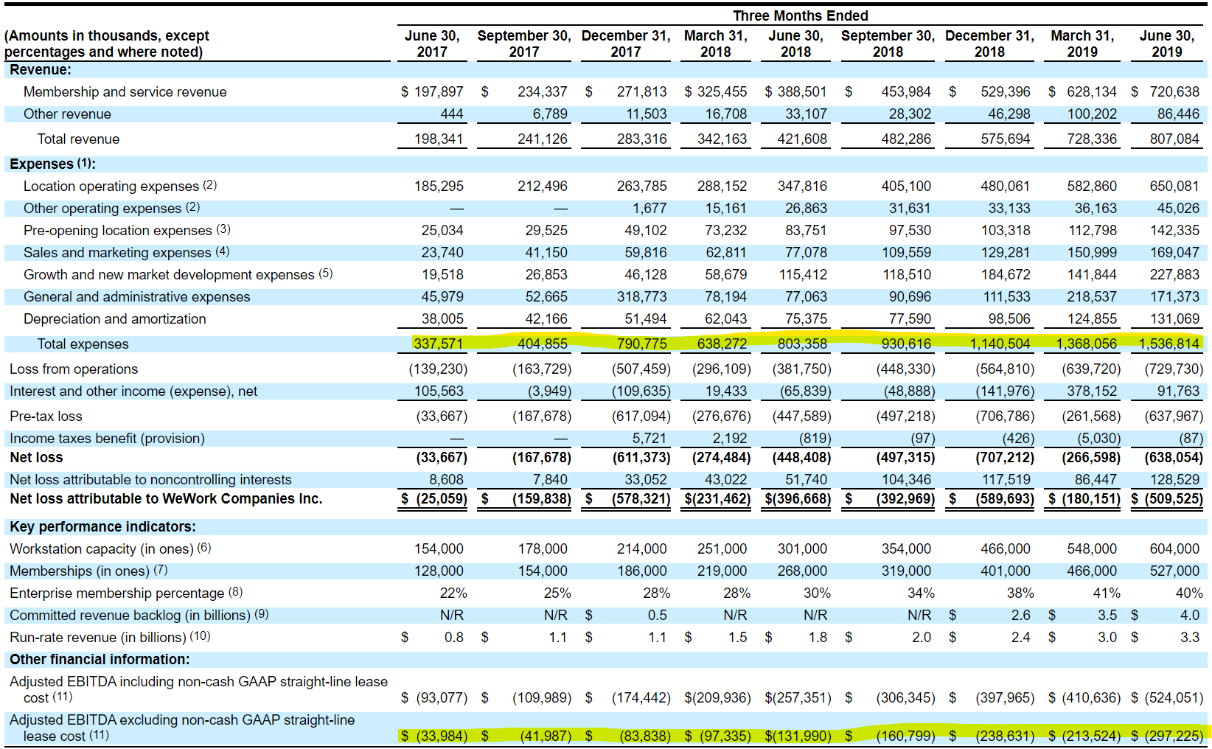Select 'Committed revenue backlog (in billions)' label
This screenshot has width=1212, height=749.
130,616
